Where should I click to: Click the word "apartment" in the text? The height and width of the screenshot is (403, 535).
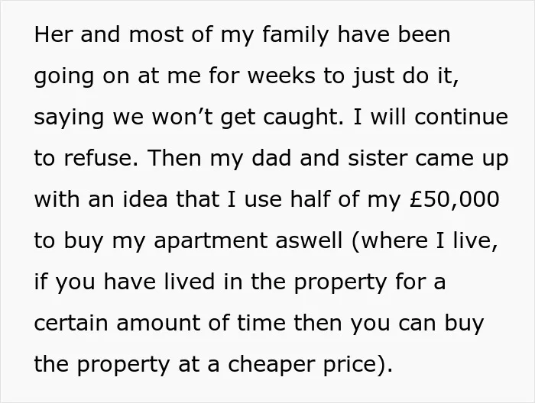(210, 241)
